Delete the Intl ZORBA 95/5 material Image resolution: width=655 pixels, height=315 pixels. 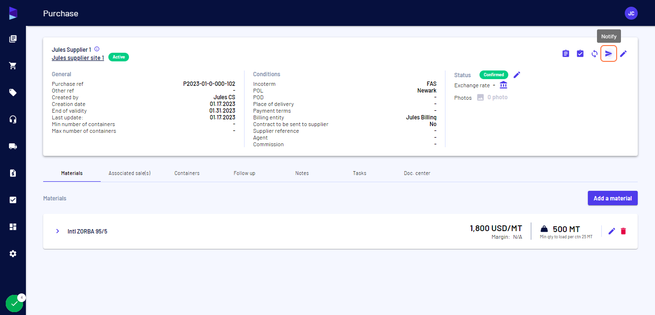pos(623,231)
